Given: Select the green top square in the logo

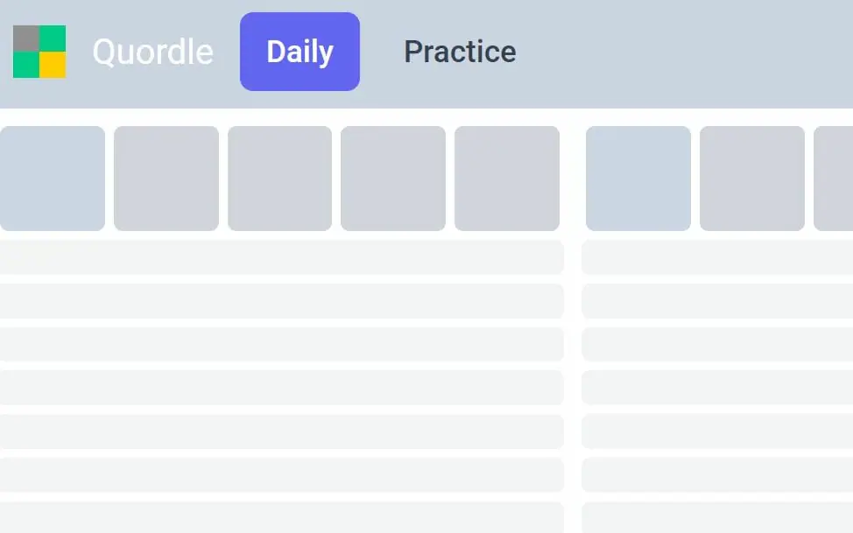Looking at the screenshot, I should tap(53, 39).
